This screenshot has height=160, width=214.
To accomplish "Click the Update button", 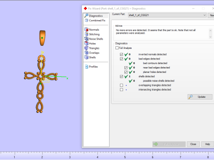I will (x=200, y=97).
